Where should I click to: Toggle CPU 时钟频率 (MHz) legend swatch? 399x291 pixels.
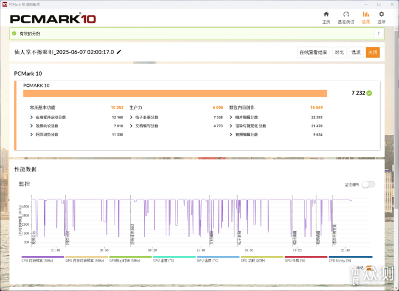43,257
